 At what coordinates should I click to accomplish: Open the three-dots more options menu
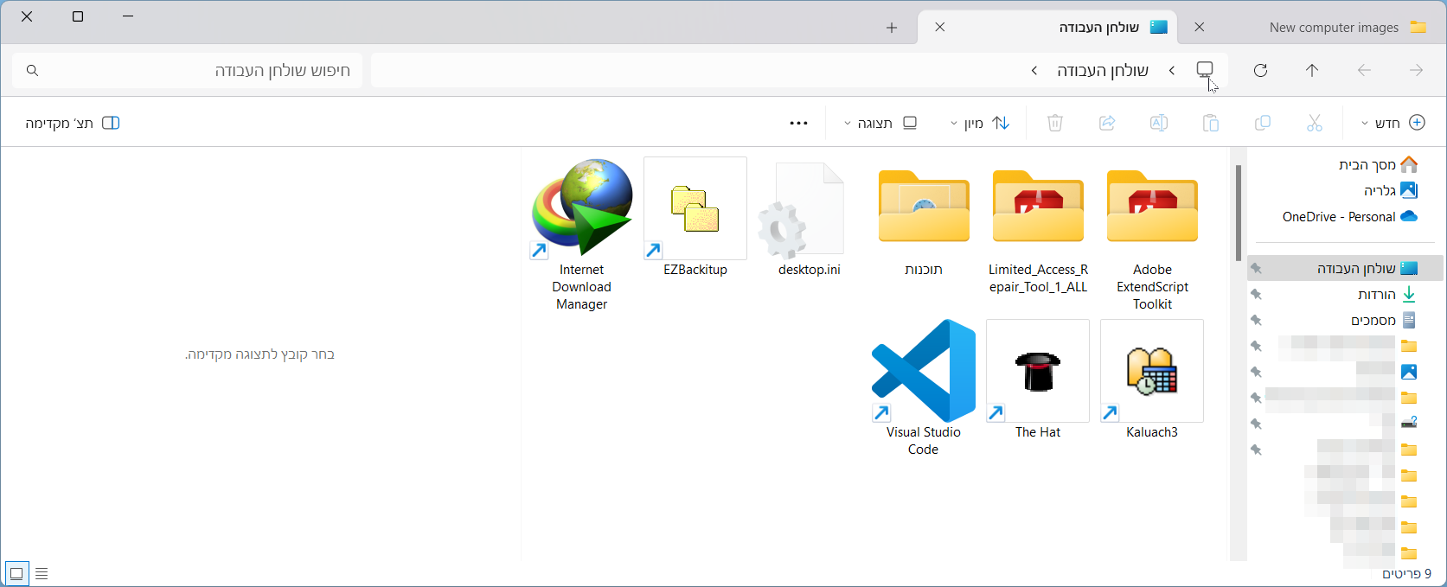click(799, 123)
